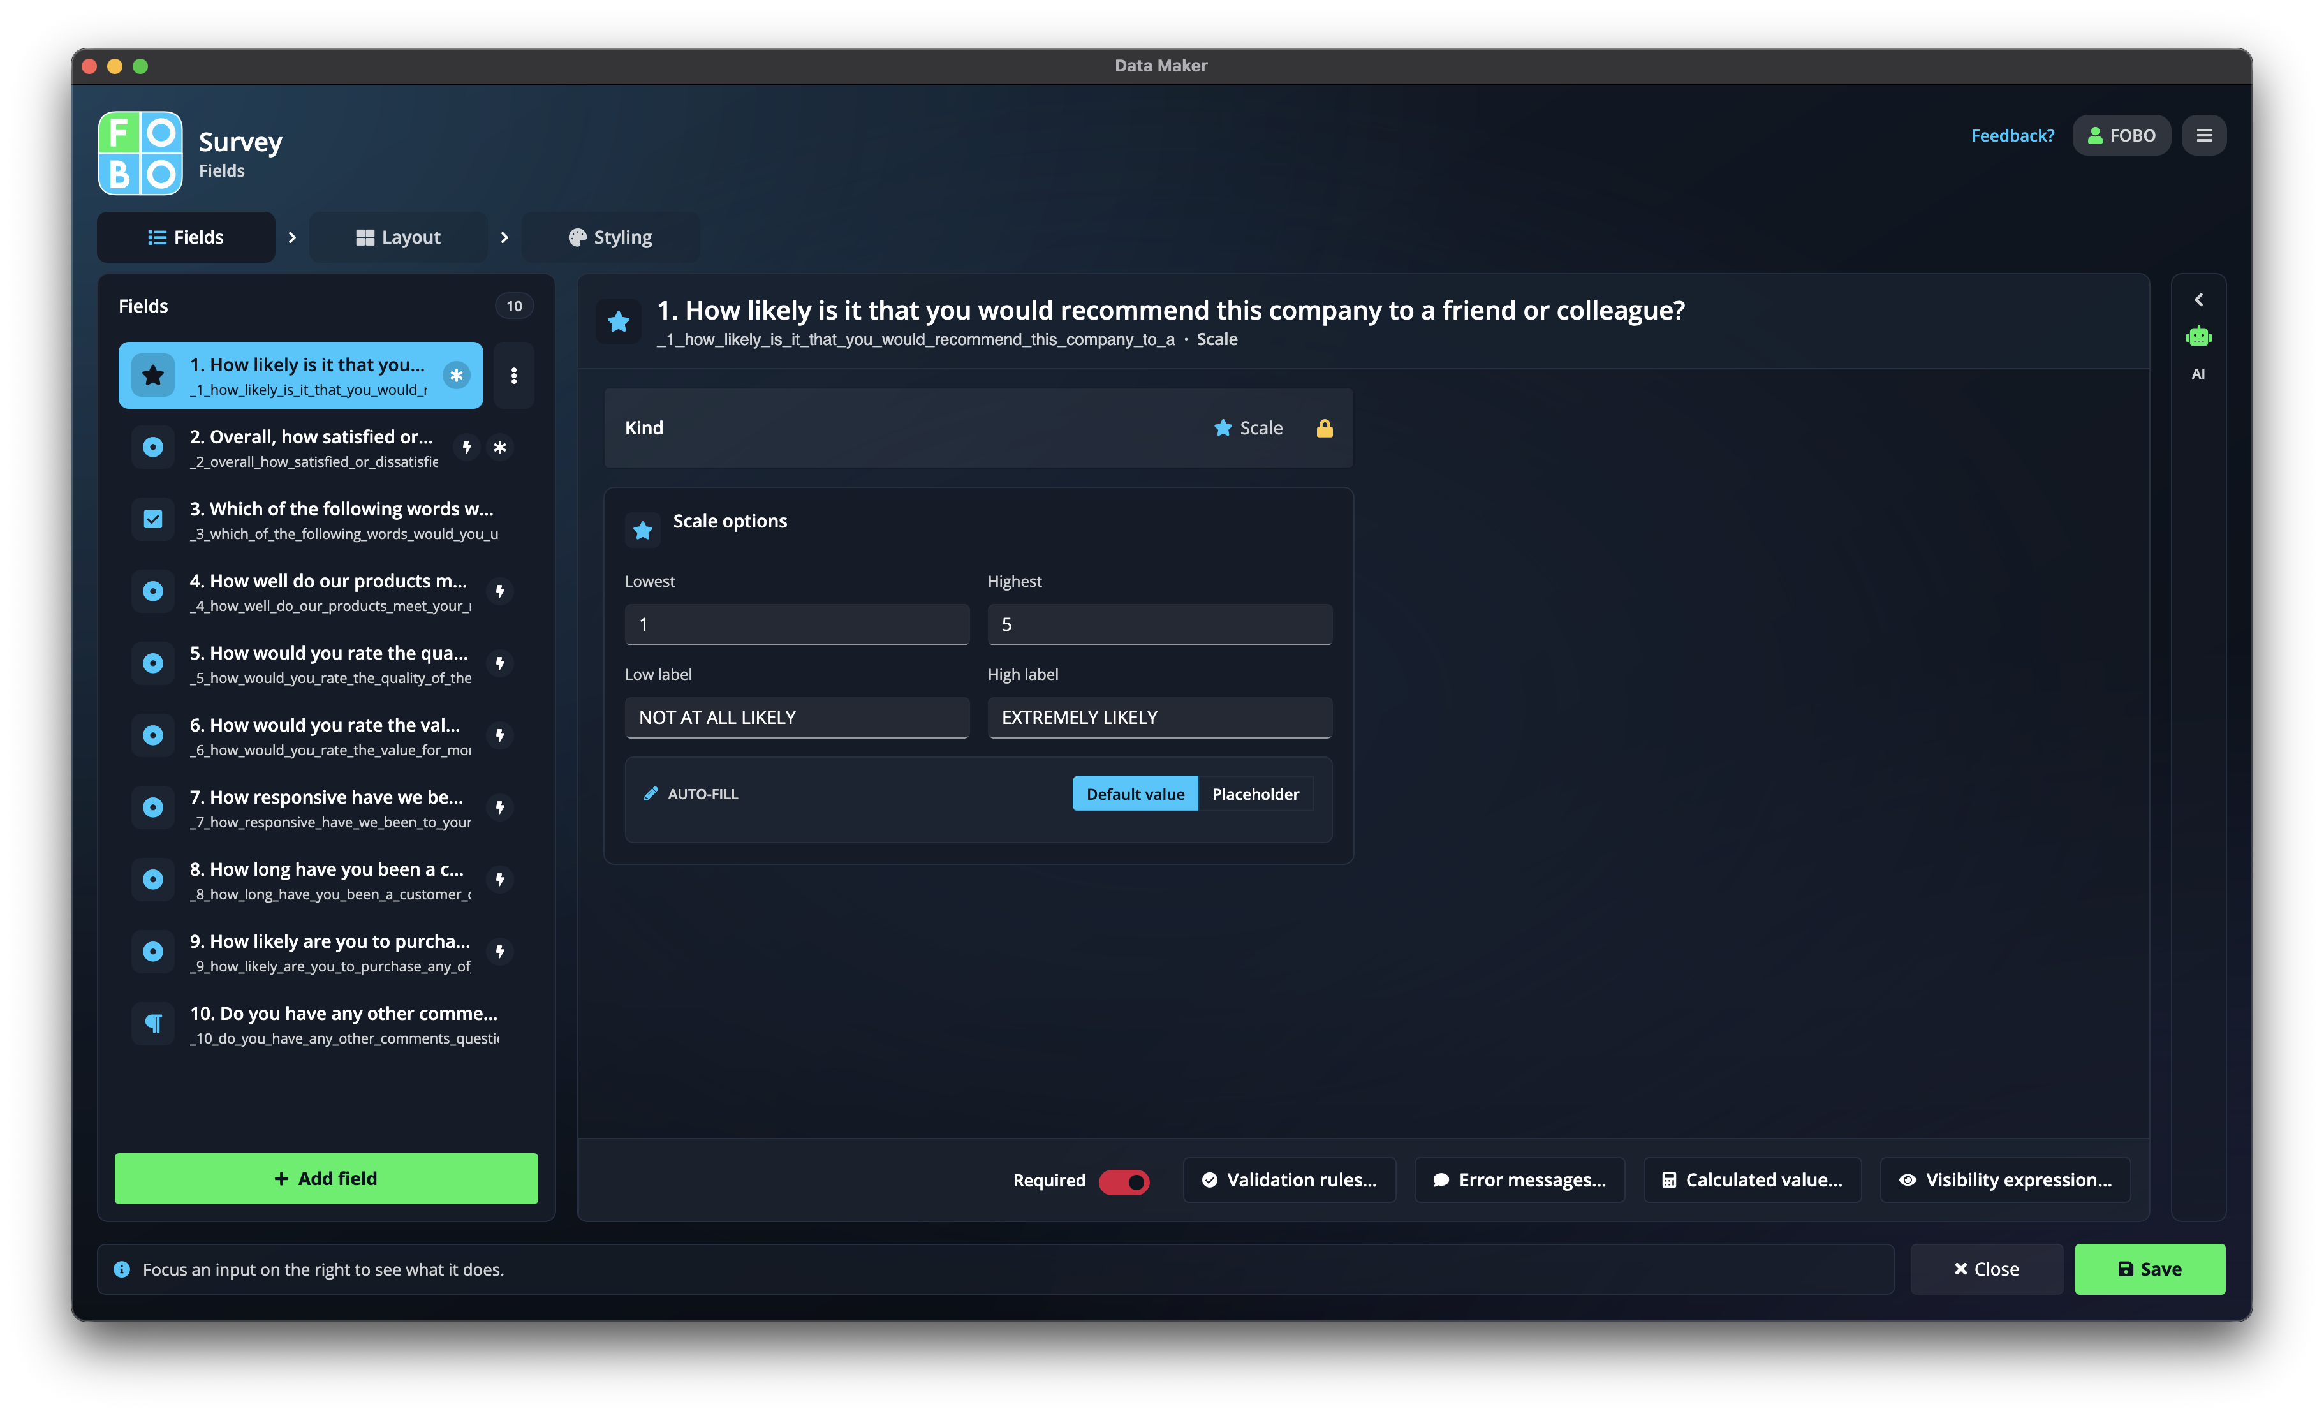
Task: Click the radio icon of field 2 row
Action: (153, 447)
